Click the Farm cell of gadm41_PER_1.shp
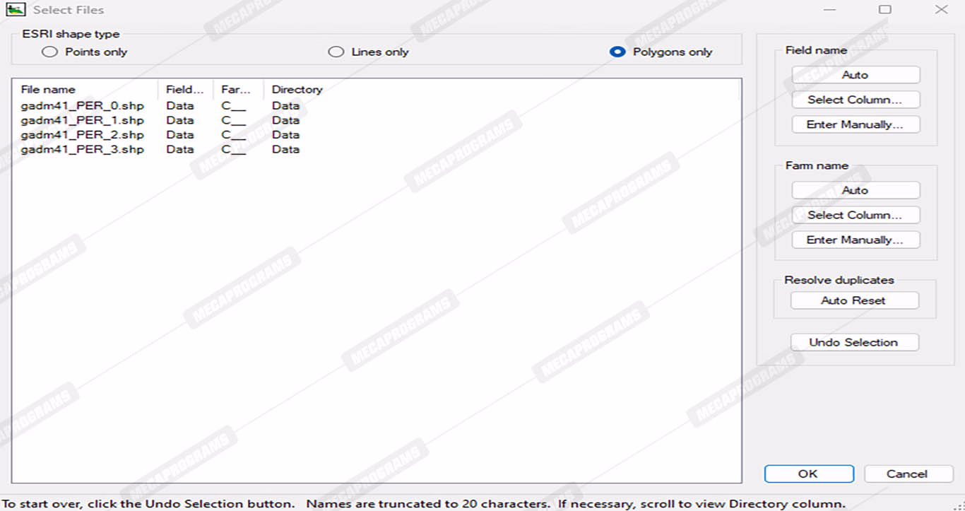 (234, 120)
